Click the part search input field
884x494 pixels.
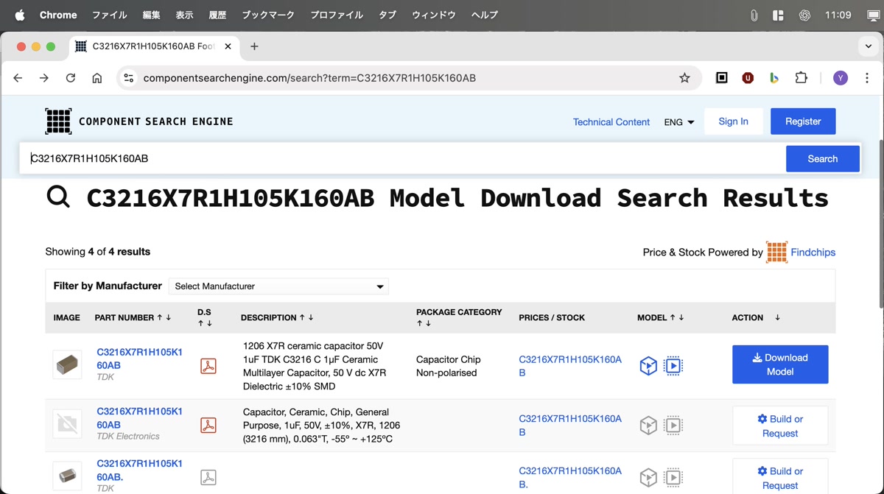[402, 158]
